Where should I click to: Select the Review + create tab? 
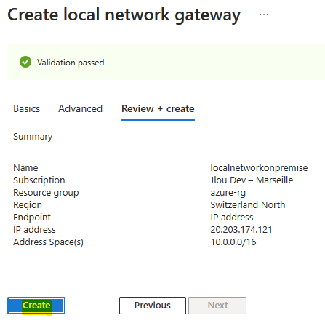pos(158,108)
